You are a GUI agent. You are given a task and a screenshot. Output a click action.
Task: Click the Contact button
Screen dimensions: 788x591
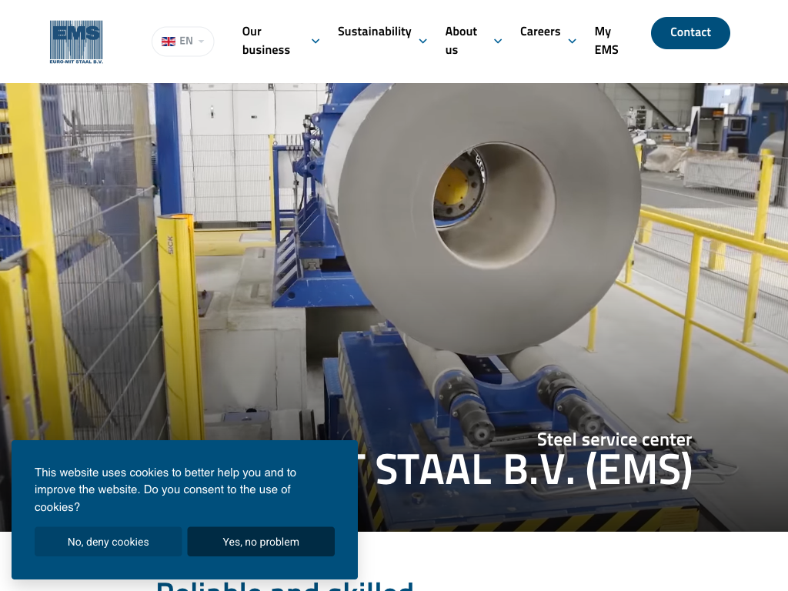[x=690, y=32]
